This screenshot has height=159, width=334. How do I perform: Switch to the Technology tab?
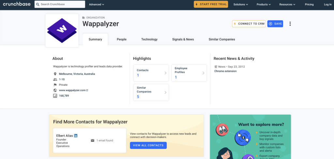(x=149, y=39)
